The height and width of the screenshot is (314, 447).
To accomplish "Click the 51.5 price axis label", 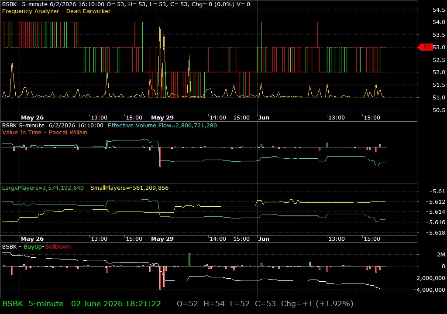I will click(x=439, y=85).
